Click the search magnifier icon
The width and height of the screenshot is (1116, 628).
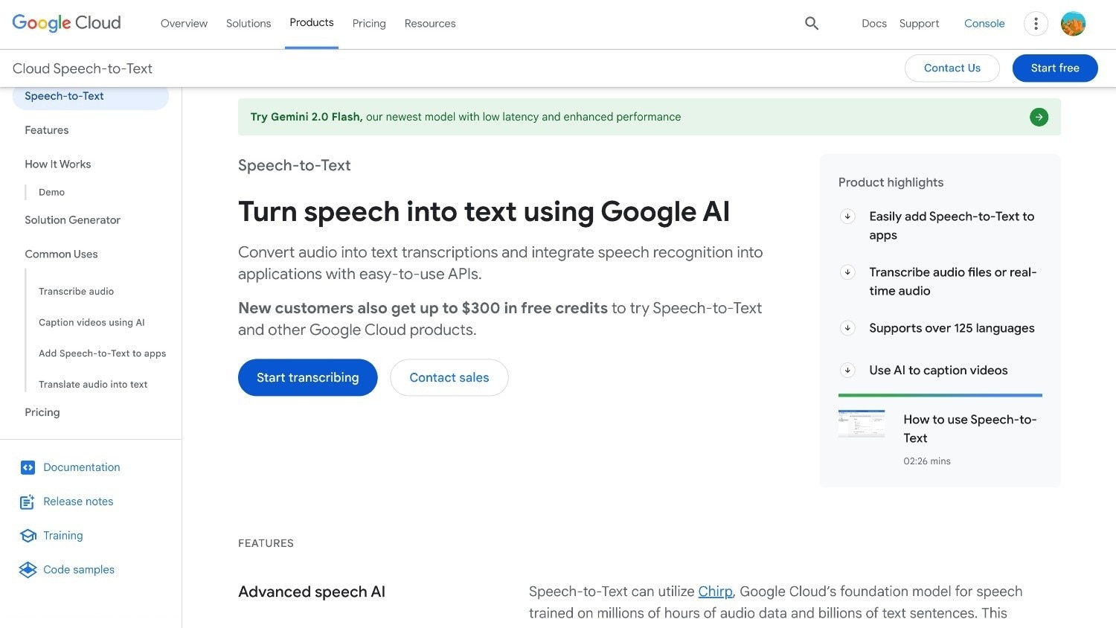tap(812, 24)
